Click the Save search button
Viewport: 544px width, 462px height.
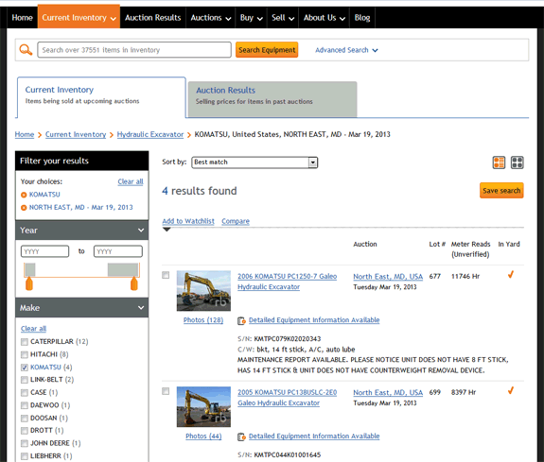click(x=501, y=191)
